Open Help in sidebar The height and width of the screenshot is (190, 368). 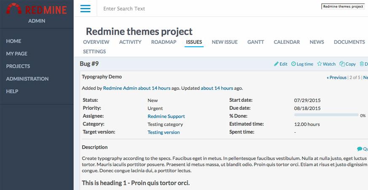click(x=12, y=91)
